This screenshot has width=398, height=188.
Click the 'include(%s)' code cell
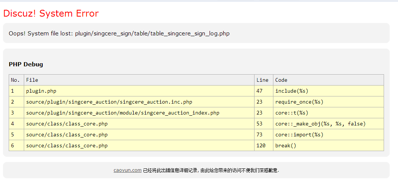[x=329, y=91]
